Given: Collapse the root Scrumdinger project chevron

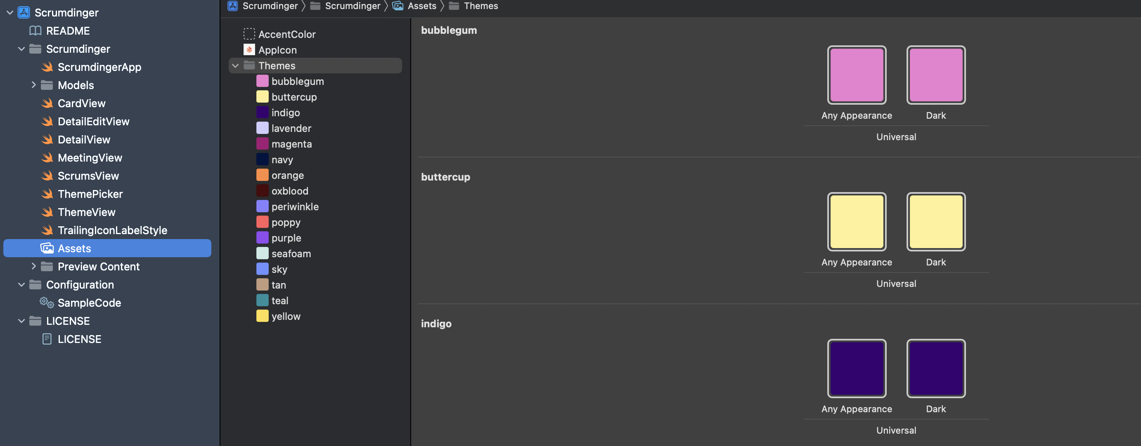Looking at the screenshot, I should coord(10,12).
